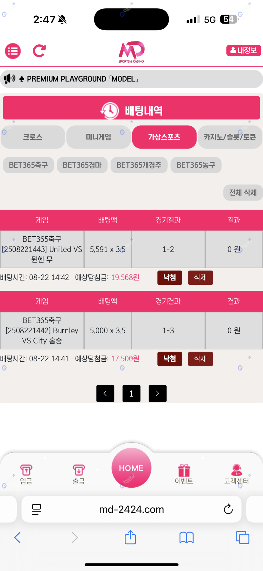The image size is (263, 571).
Task: Show Safari open tabs overview
Action: [x=242, y=537]
